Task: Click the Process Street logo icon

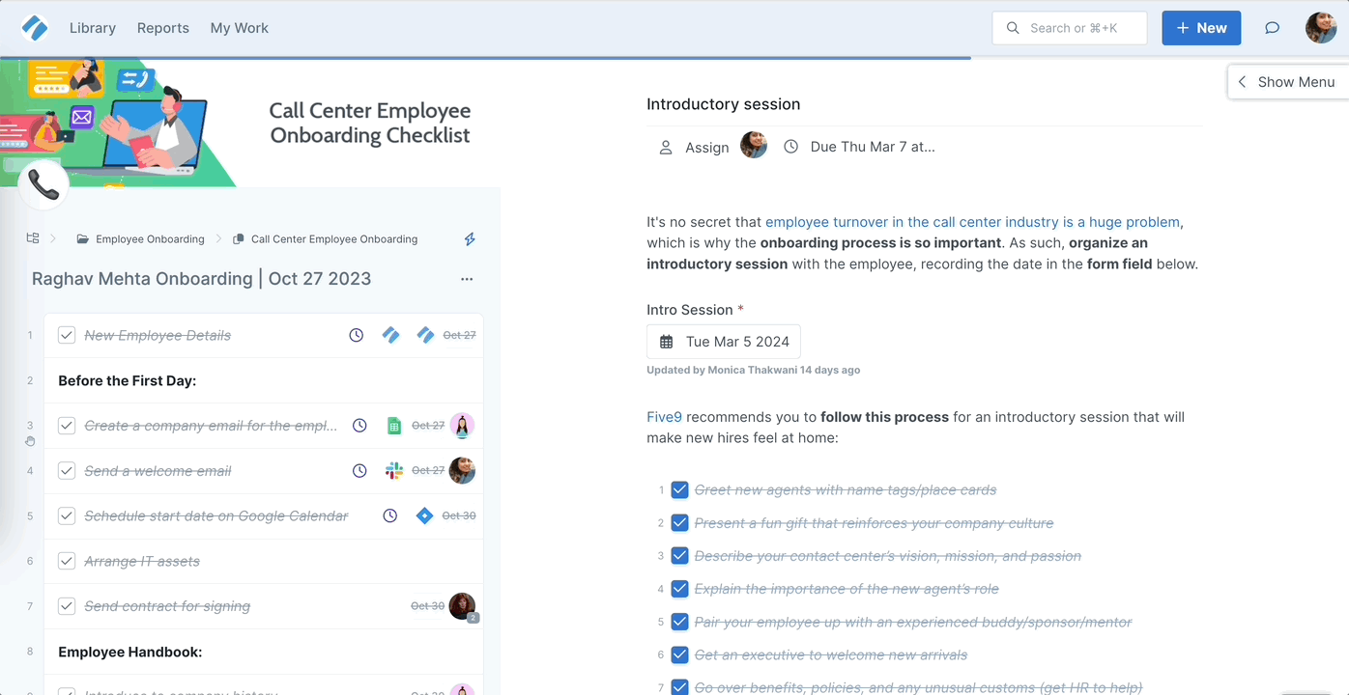Action: [35, 28]
